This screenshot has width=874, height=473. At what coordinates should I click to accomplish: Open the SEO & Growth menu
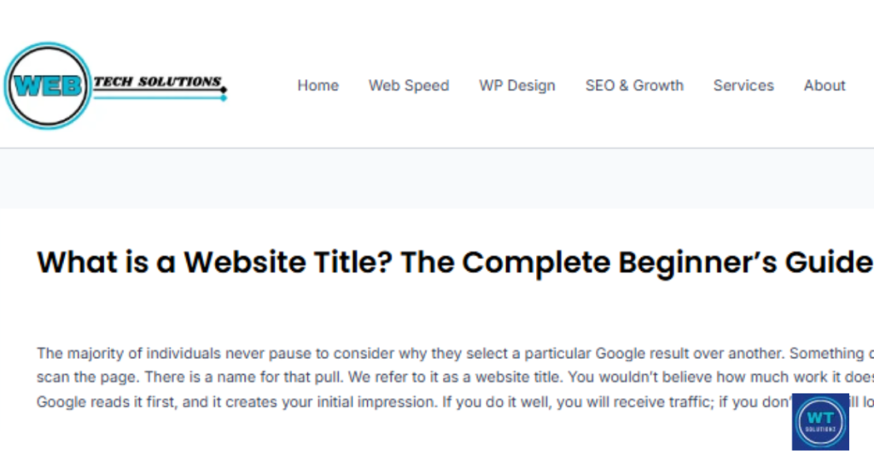634,85
